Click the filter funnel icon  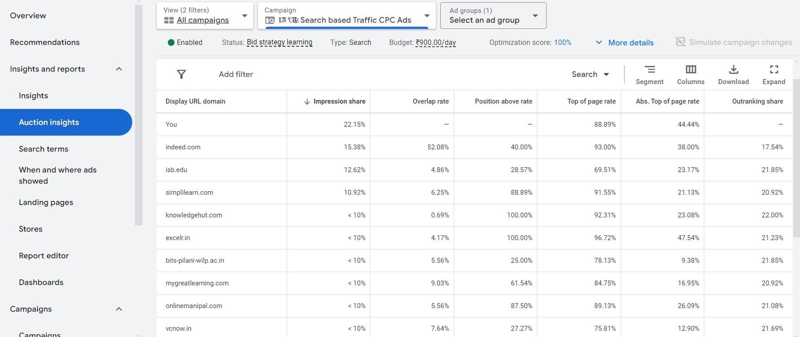point(181,74)
